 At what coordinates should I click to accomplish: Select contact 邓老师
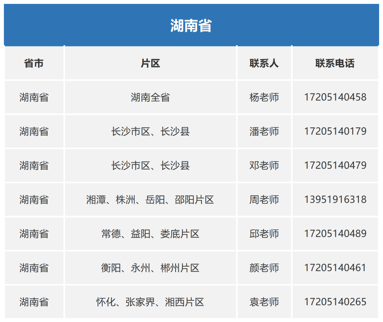coord(264,165)
